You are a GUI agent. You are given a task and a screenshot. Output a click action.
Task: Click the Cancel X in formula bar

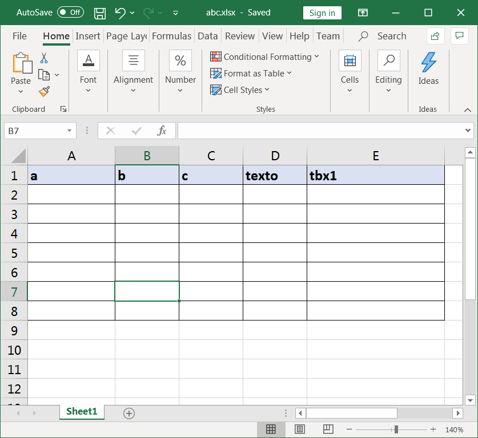[x=110, y=131]
